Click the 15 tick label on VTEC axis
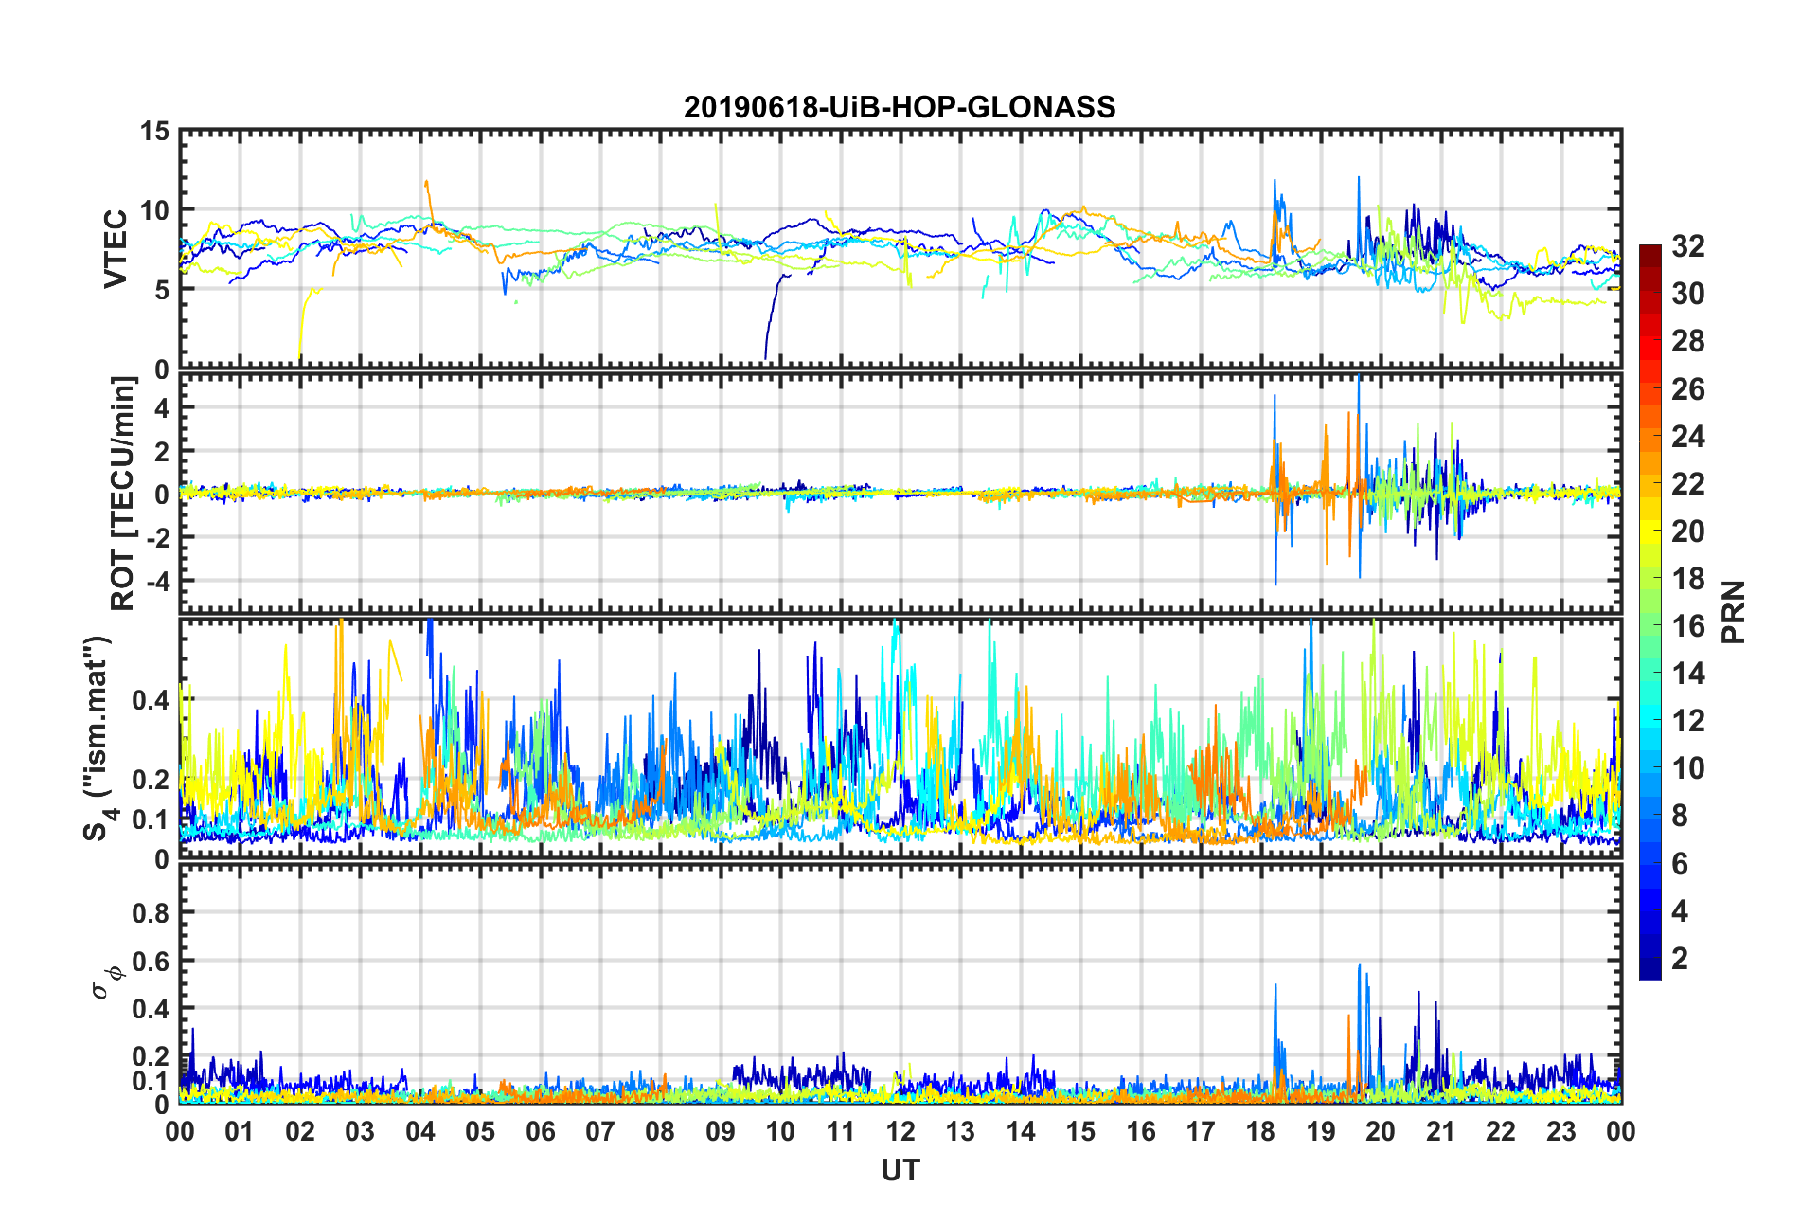Image resolution: width=1801 pixels, height=1224 pixels. (154, 132)
